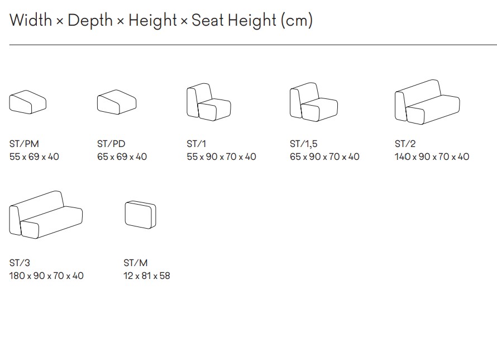Click the ST/1,5 model label
Viewport: 497px width, 355px height.
303,144
